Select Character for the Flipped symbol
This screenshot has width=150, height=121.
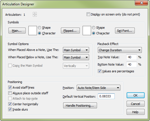pos(94,33)
